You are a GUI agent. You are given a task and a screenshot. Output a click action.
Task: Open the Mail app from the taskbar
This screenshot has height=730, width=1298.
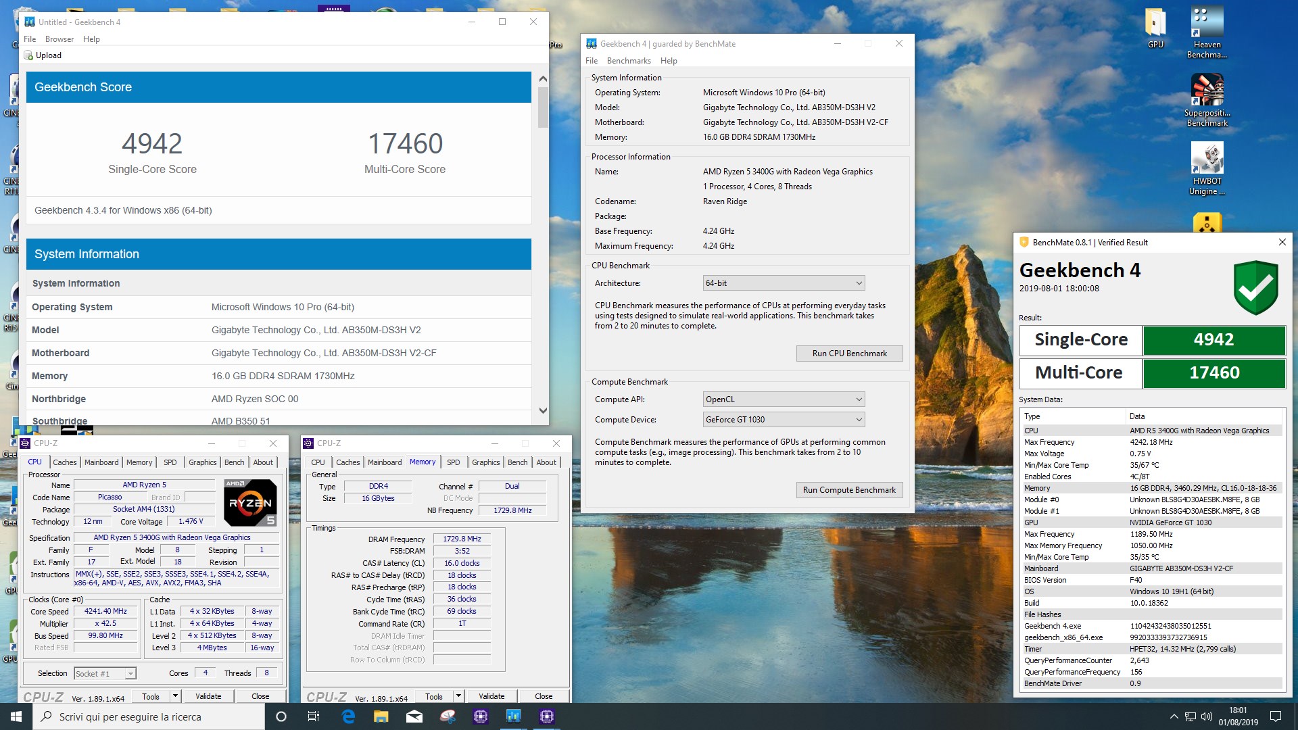(x=414, y=716)
